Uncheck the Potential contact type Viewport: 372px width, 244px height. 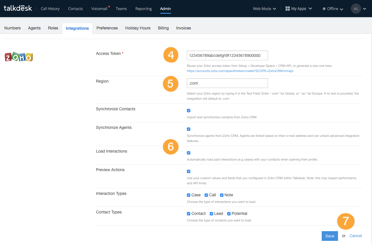point(229,214)
